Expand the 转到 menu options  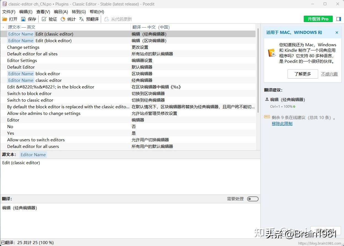point(78,12)
